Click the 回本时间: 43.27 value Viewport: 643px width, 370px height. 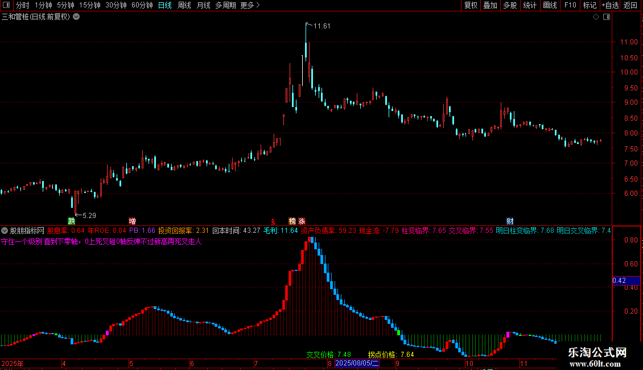tap(236, 231)
